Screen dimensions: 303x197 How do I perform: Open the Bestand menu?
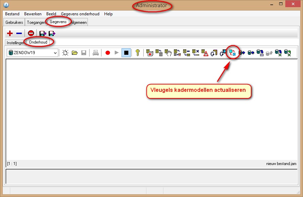(12, 14)
